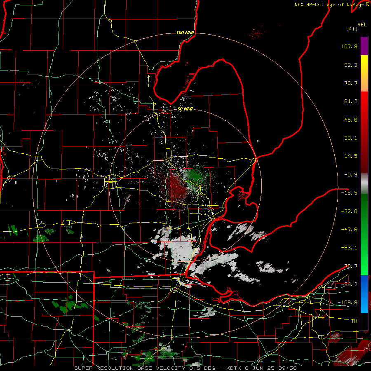Select the -16.5 scale value

coord(349,193)
